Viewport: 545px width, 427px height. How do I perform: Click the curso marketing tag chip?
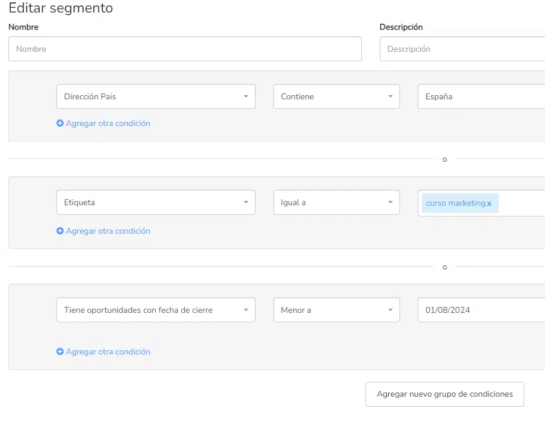(x=455, y=203)
